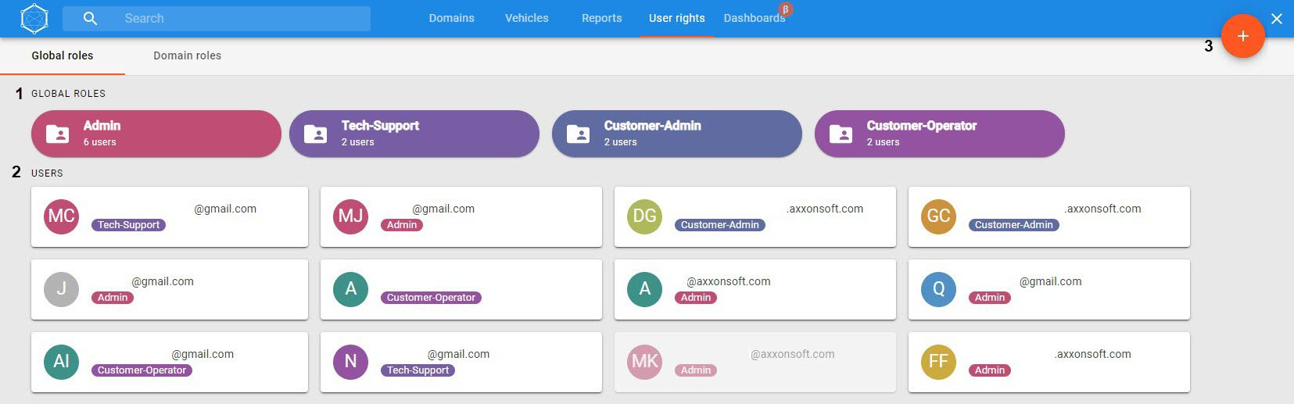The height and width of the screenshot is (404, 1294).
Task: Open the MJ user card
Action: [461, 216]
